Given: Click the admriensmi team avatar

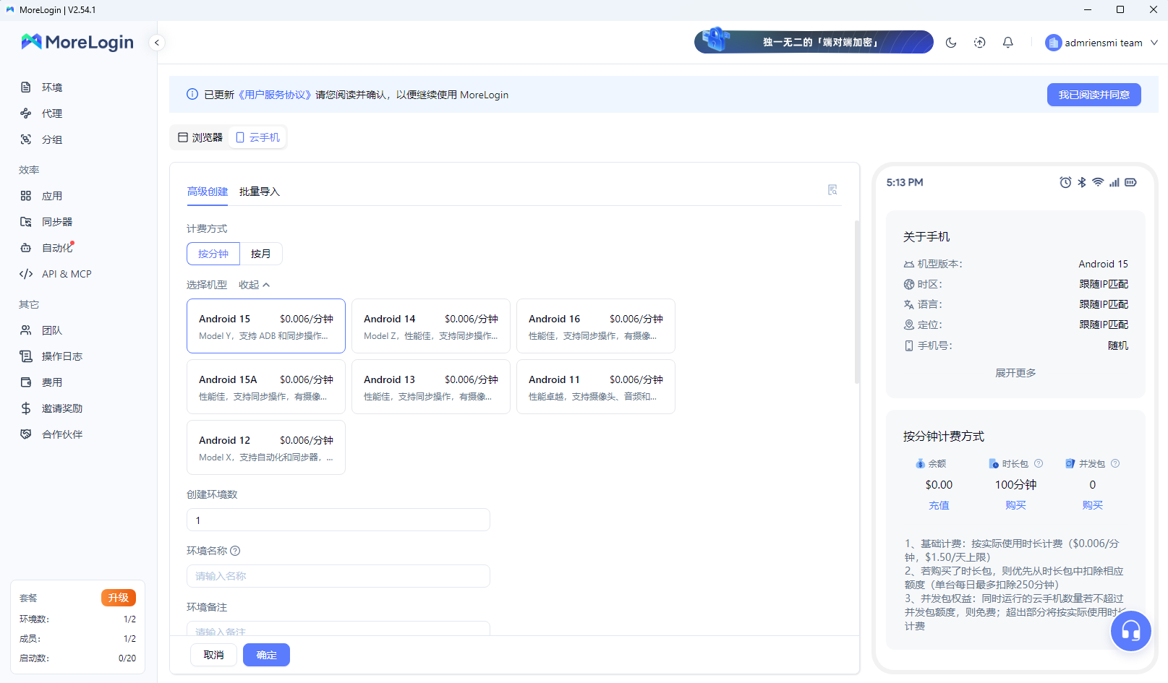Looking at the screenshot, I should pyautogui.click(x=1053, y=43).
